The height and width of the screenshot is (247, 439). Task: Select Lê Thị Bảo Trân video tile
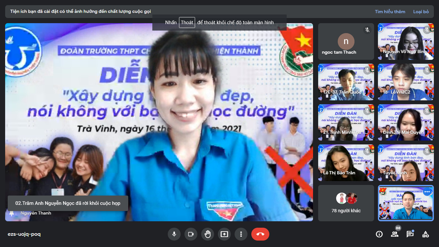click(346, 163)
